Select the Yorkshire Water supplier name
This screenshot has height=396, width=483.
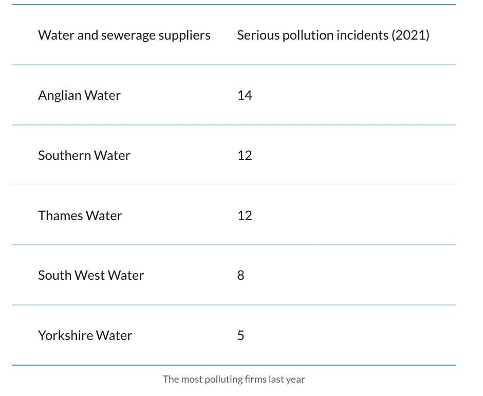85,336
